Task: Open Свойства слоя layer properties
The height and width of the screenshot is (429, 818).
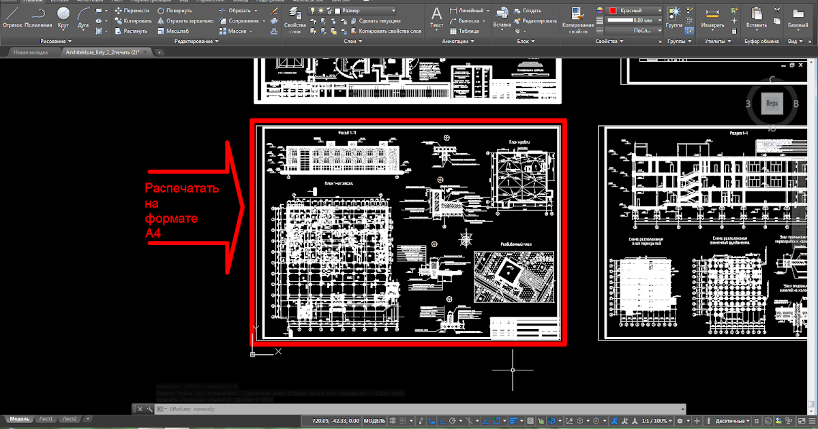Action: 294,19
